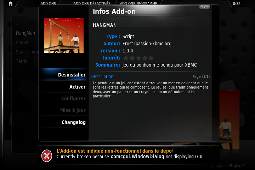This screenshot has width=255, height=170.
Task: Select the Désinstaller button
Action: [64, 75]
